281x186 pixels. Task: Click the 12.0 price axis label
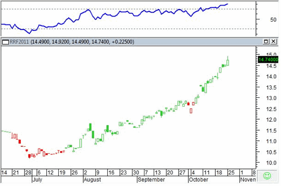271,120
